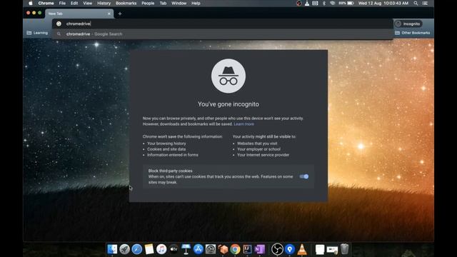Viewport: 457px width, 257px height.
Task: Click the 'Your browsing history' list item
Action: pyautogui.click(x=166, y=143)
